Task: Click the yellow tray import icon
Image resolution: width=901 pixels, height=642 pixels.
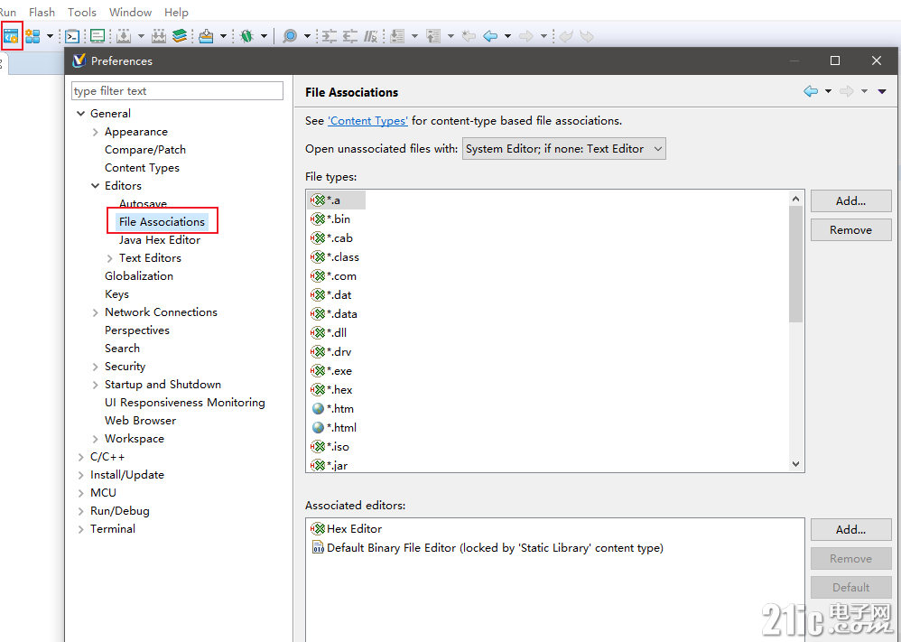Action: [206, 36]
